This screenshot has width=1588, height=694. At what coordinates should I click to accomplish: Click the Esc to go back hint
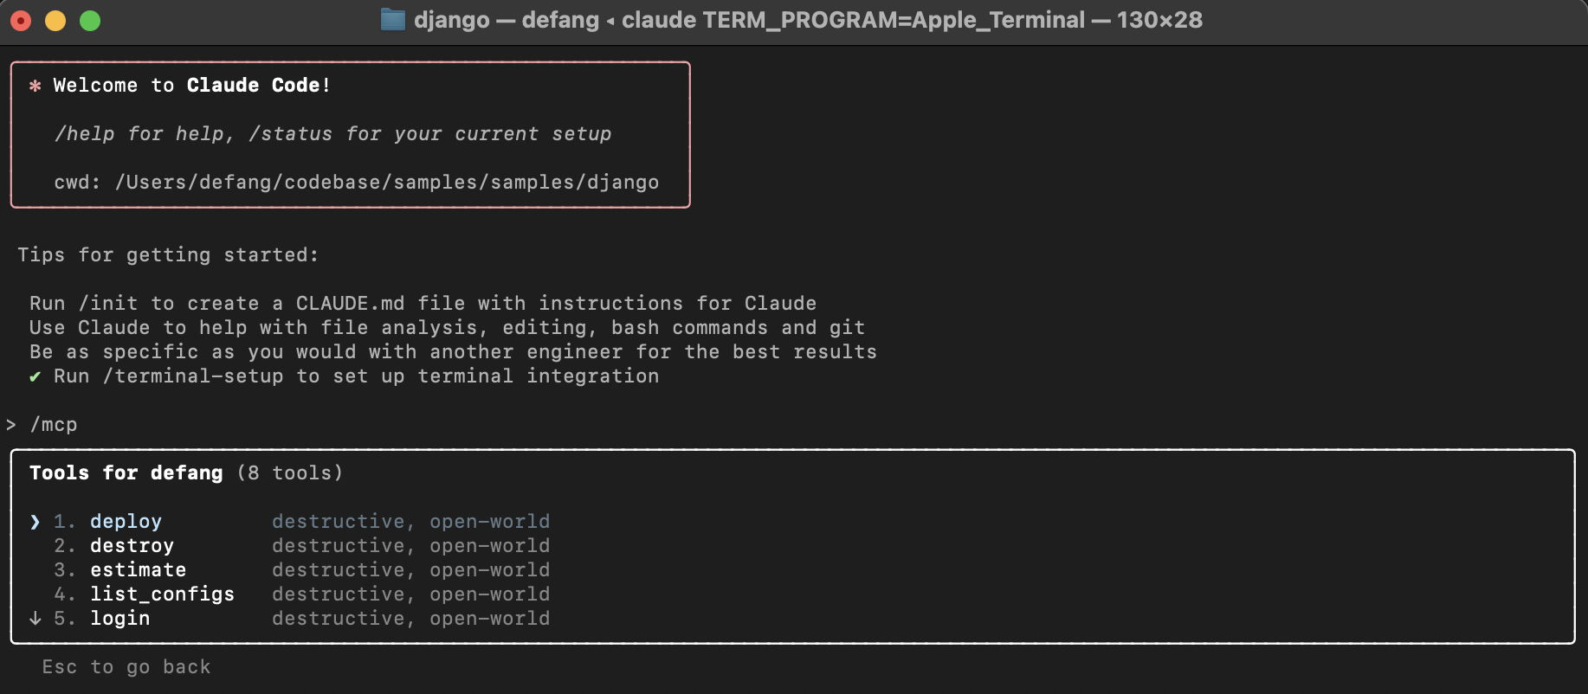126,667
